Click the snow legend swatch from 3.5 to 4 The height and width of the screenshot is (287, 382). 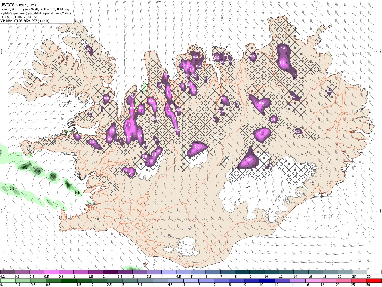154,272
